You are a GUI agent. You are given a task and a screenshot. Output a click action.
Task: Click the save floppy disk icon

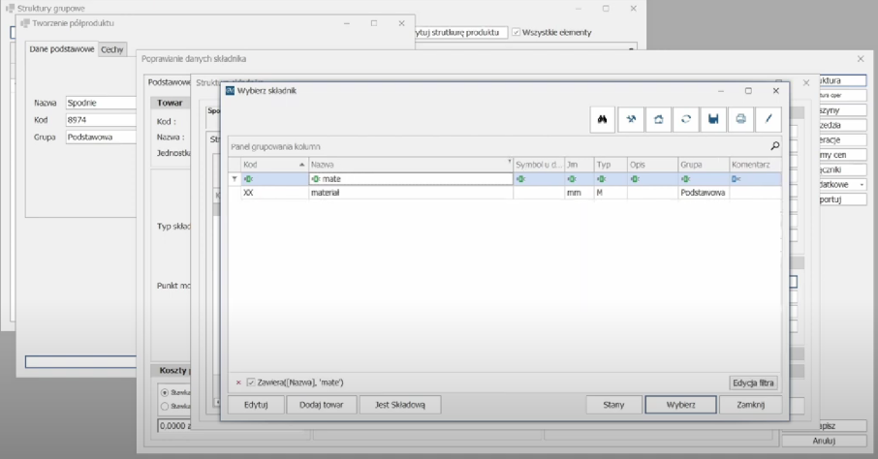713,119
